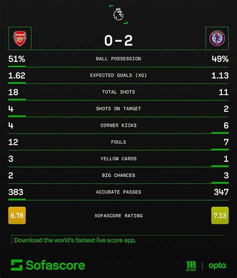The image size is (237, 278).
Task: Click the Total Shots stat label
Action: [x=118, y=92]
